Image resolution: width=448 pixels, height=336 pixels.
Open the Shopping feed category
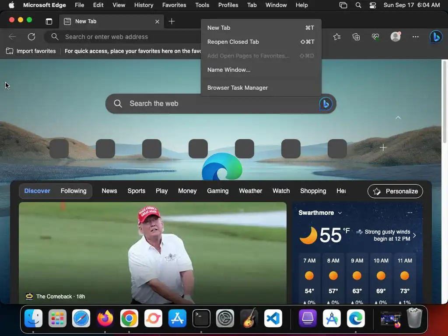[x=313, y=191]
